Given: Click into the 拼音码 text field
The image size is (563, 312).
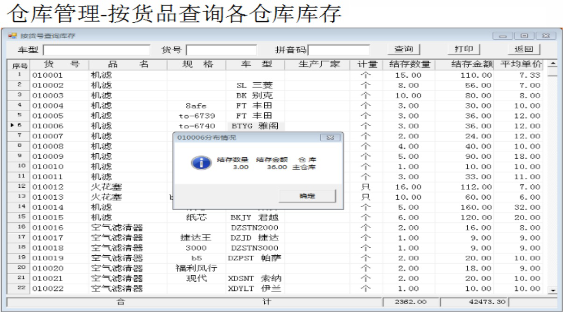Looking at the screenshot, I should pyautogui.click(x=339, y=50).
